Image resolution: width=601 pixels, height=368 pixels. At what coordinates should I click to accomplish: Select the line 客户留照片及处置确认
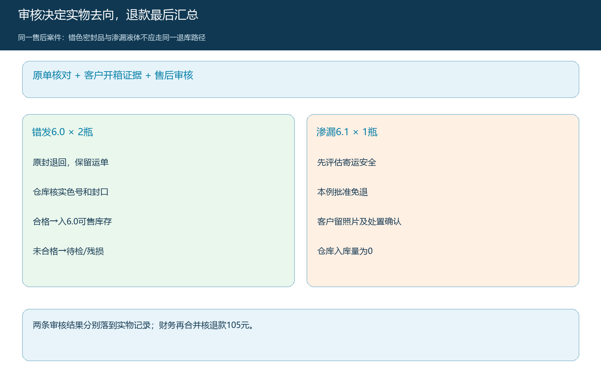tap(359, 222)
